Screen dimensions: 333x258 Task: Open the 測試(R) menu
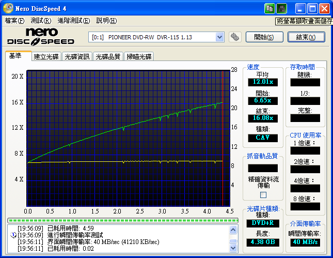click(41, 21)
